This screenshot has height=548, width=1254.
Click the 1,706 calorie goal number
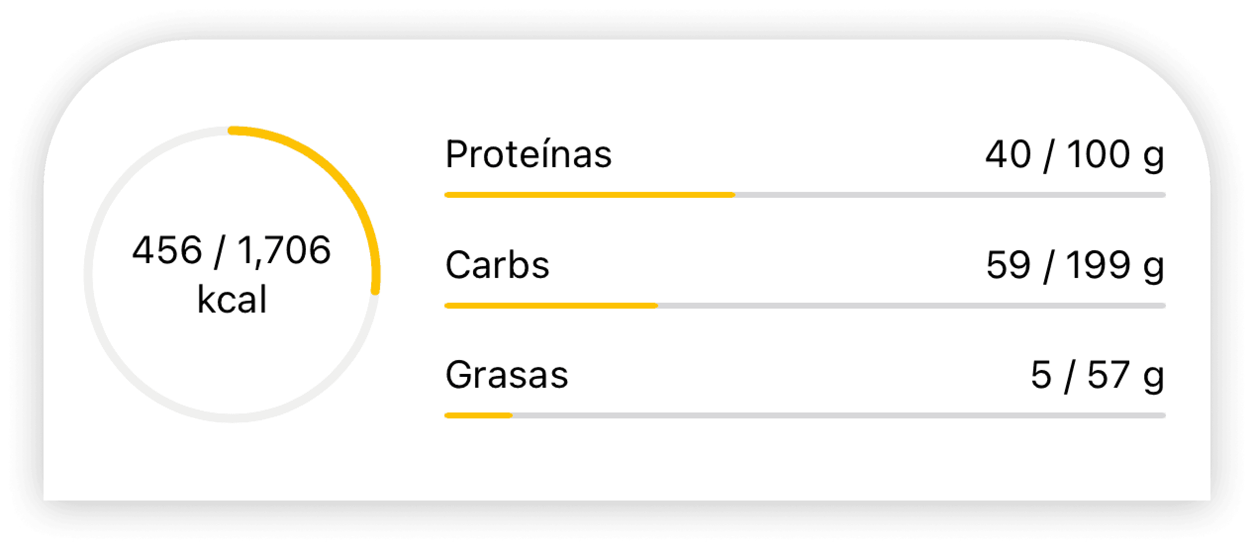click(284, 250)
